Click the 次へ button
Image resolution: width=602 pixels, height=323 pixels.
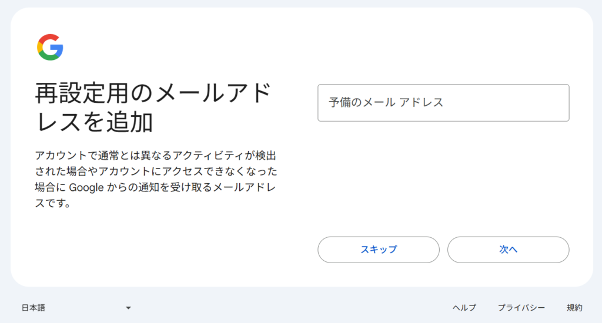point(509,250)
